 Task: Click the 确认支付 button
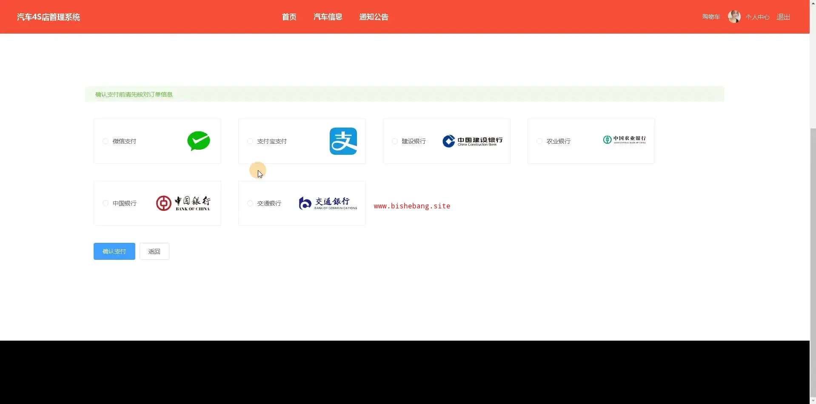point(114,251)
